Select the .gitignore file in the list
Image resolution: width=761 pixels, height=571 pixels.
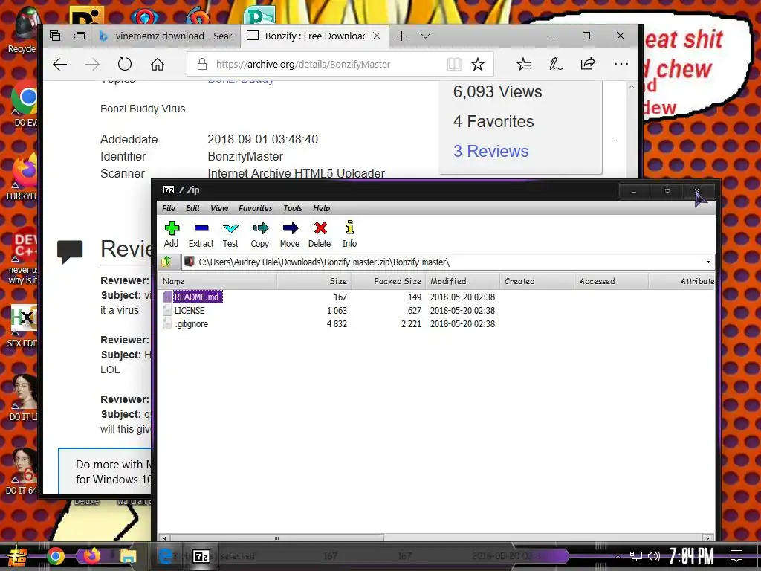(x=191, y=324)
